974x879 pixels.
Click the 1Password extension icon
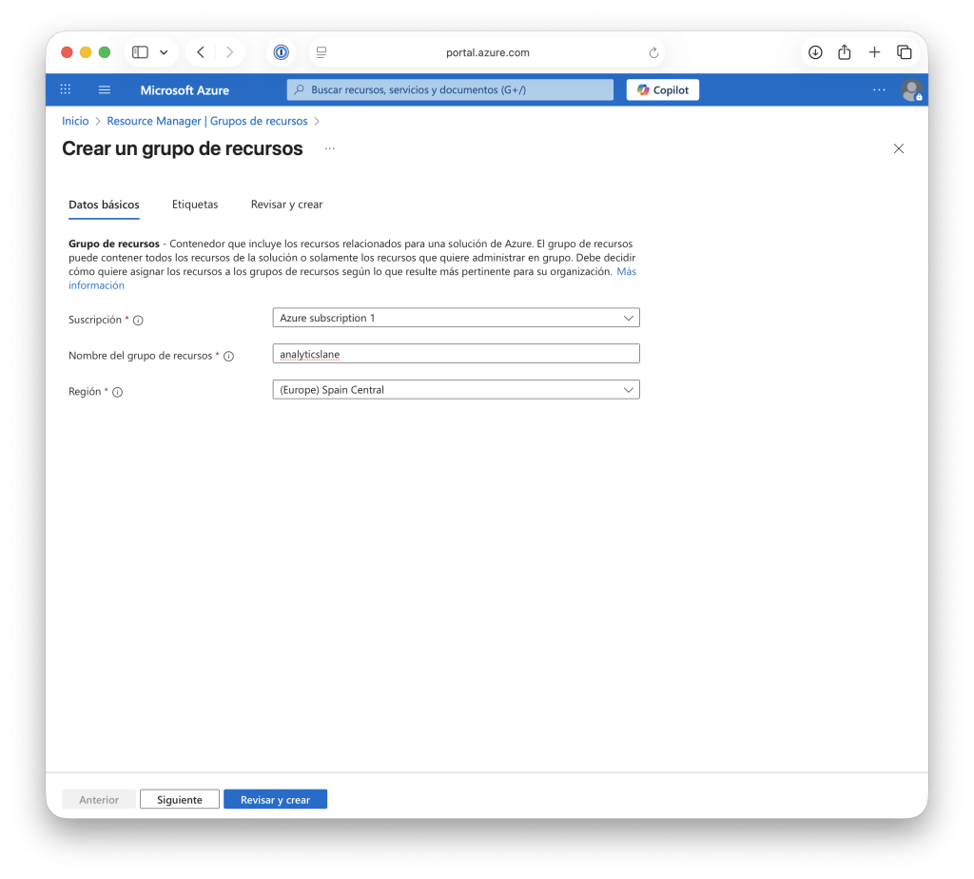[280, 52]
